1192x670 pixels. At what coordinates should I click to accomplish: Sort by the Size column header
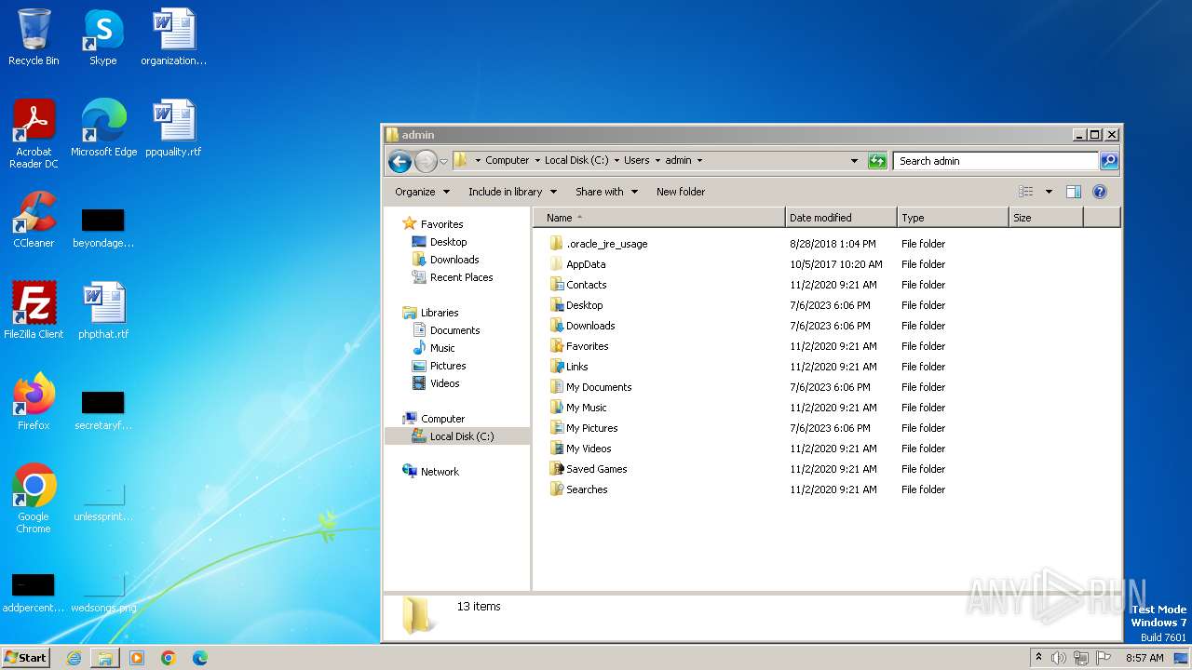click(x=1046, y=218)
